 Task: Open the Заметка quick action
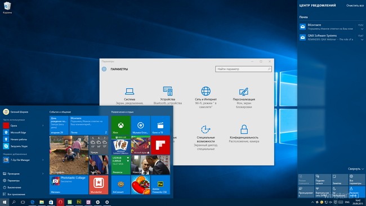tap(340, 180)
